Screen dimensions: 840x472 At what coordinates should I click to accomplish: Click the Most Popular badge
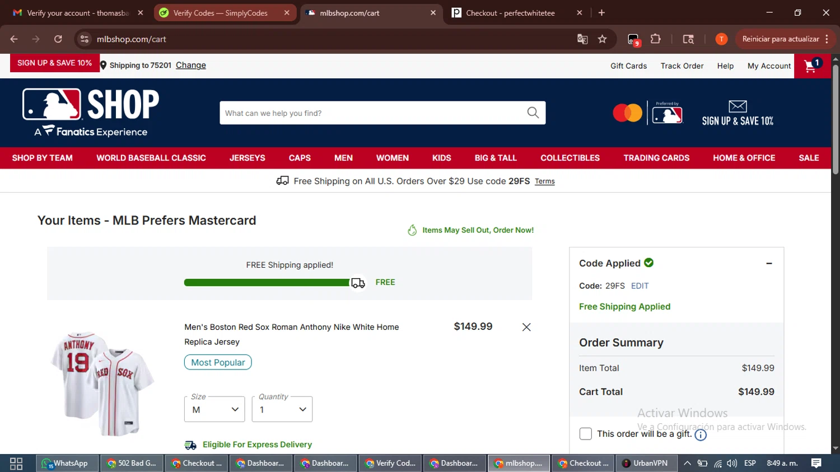tap(218, 362)
